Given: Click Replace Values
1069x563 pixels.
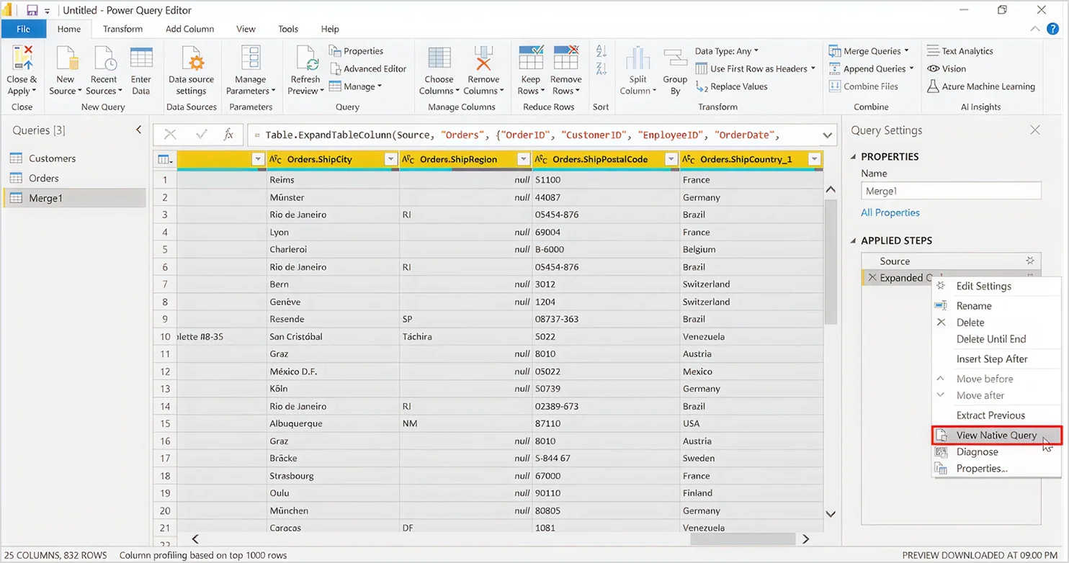Looking at the screenshot, I should tap(732, 86).
